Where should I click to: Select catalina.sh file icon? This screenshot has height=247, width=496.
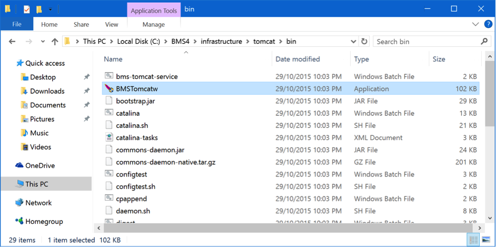coord(109,125)
